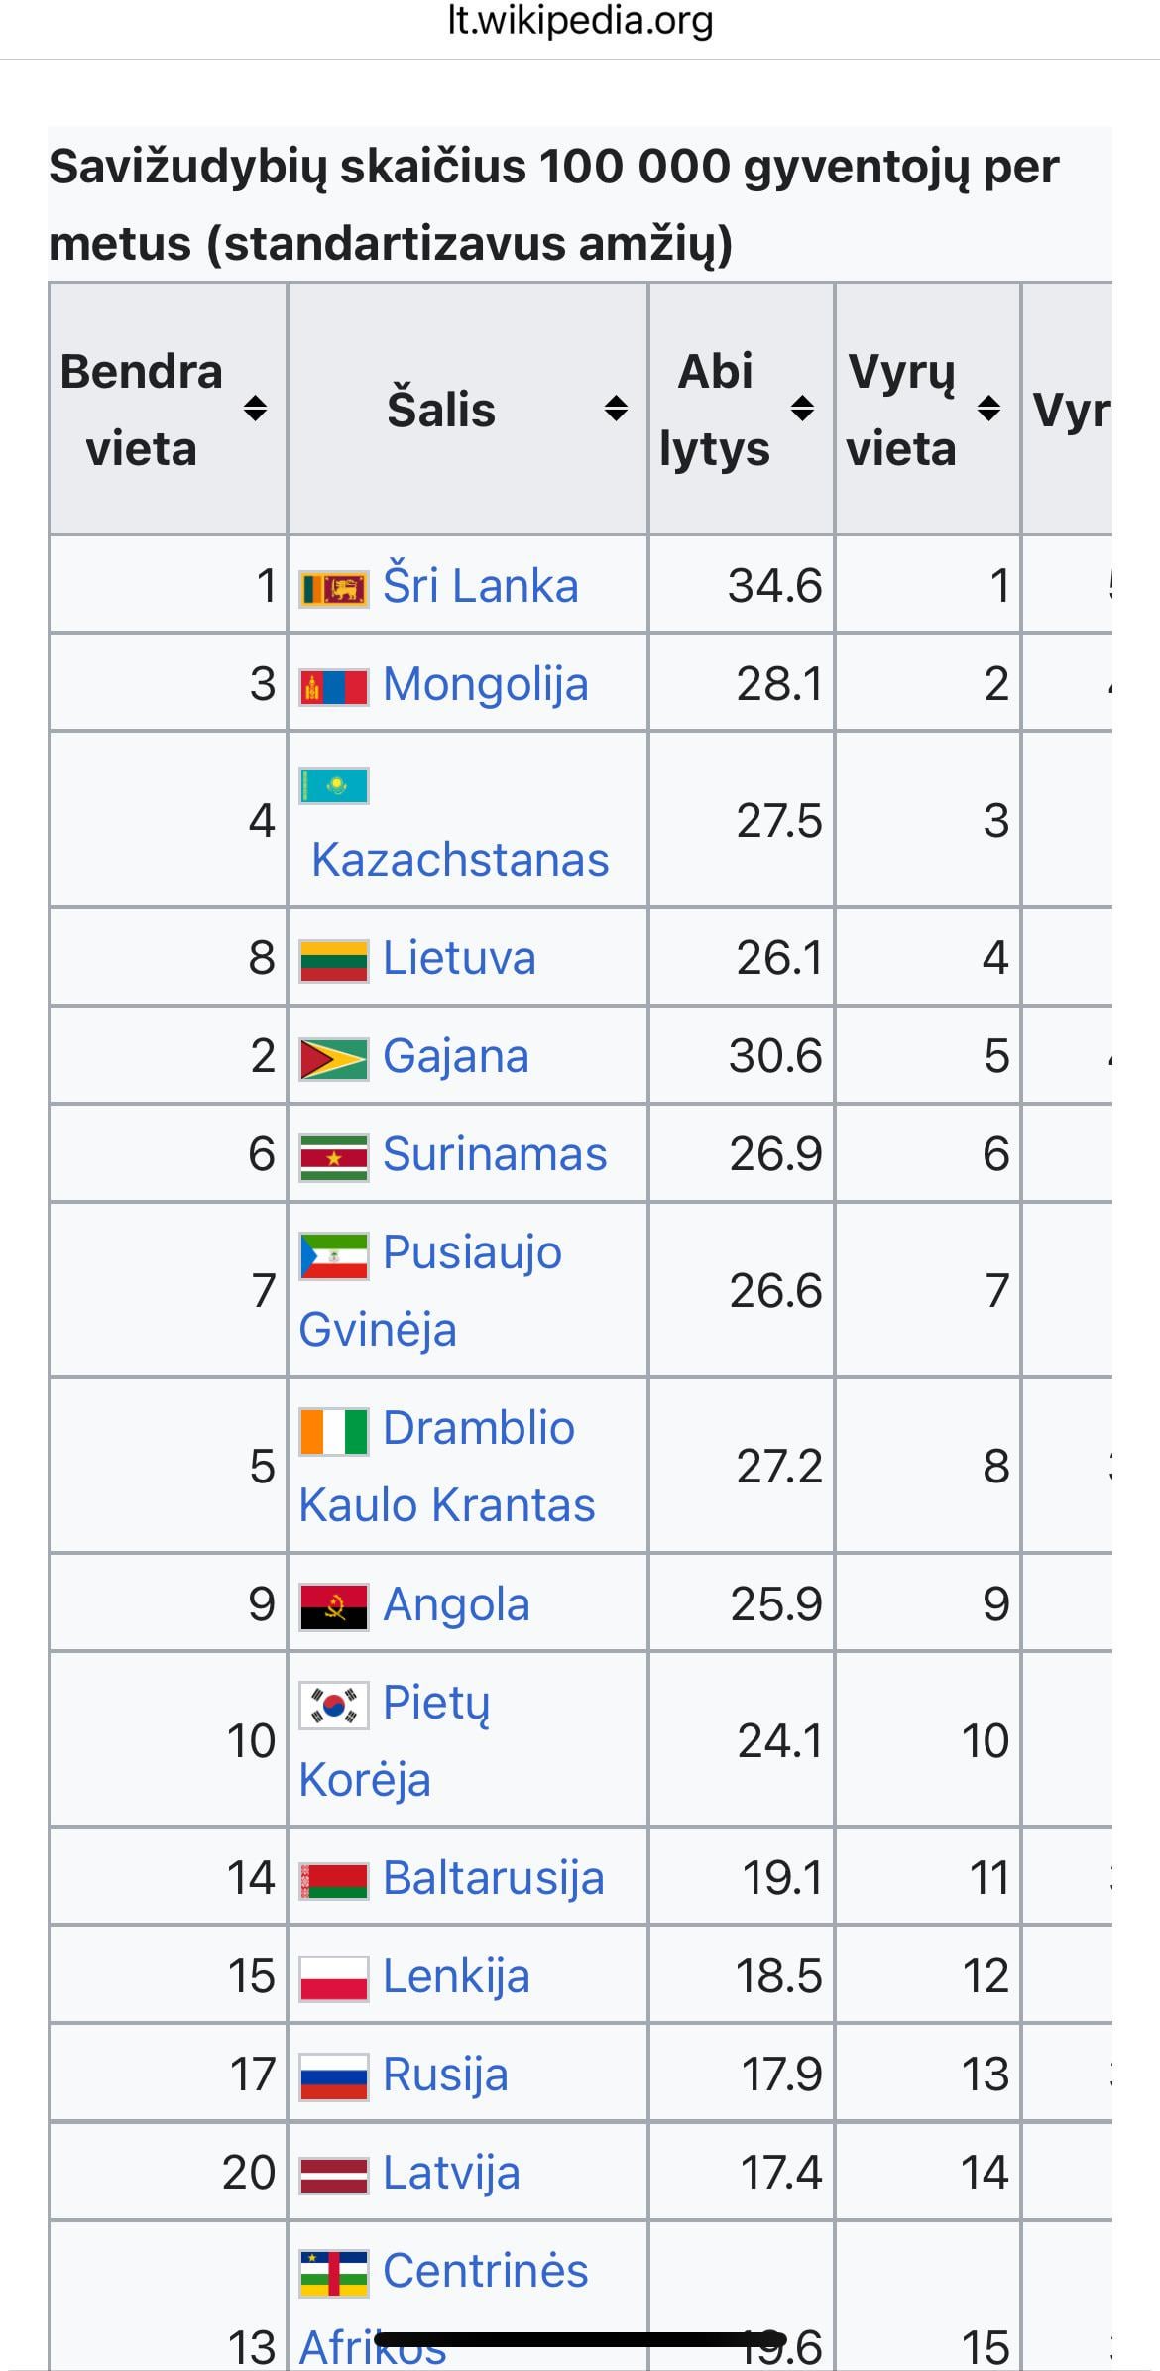
Task: Sort table by Bendra vieta column
Action: 255,408
